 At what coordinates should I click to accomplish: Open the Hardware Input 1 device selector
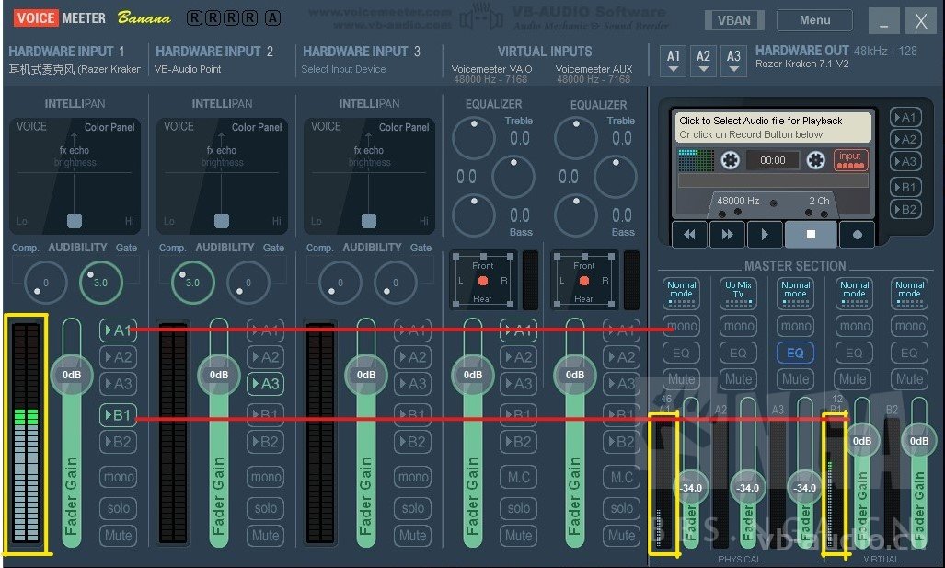coord(74,69)
